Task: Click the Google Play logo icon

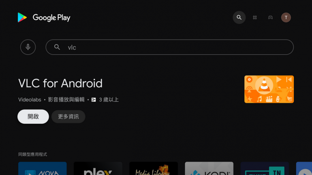Action: [22, 17]
